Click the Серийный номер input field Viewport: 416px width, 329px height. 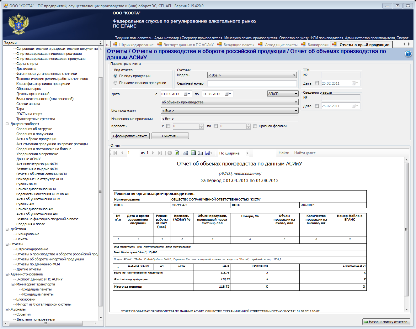click(x=252, y=83)
